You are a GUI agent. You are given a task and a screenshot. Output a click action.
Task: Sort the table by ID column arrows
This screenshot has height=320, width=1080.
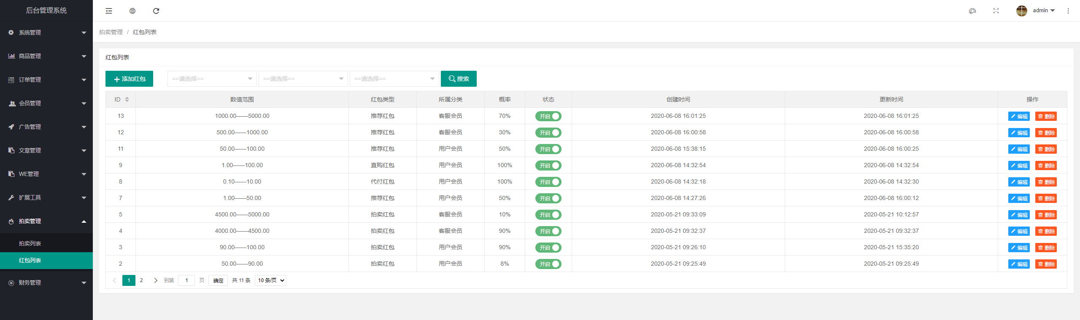(127, 99)
